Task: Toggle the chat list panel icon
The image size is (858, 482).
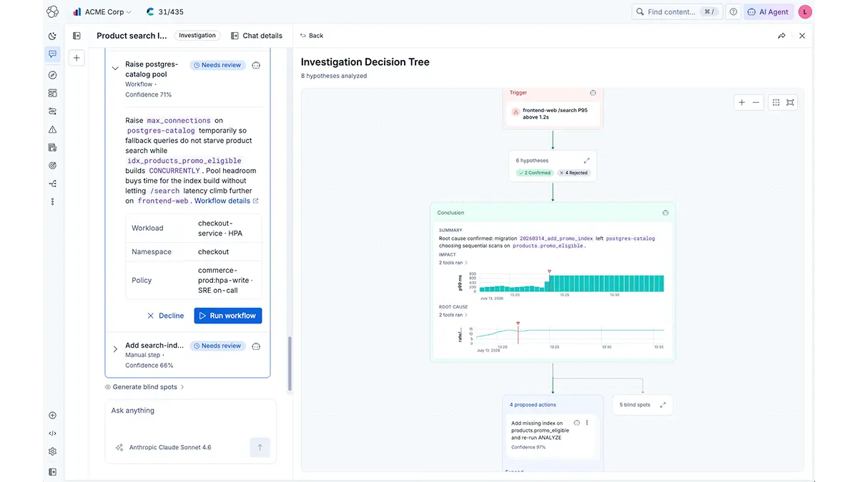Action: [x=77, y=36]
